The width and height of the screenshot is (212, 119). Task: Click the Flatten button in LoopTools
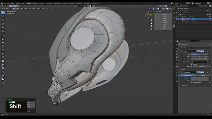tap(164, 20)
